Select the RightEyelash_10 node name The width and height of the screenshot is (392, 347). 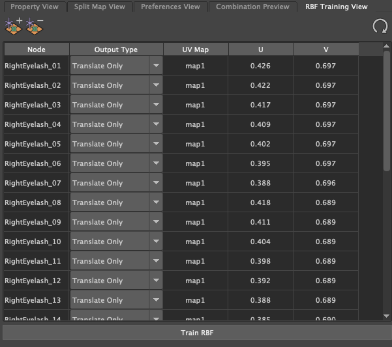(33, 242)
